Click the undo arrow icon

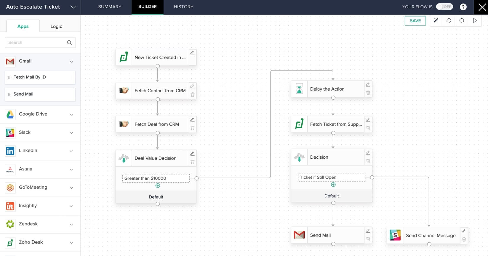tap(449, 20)
